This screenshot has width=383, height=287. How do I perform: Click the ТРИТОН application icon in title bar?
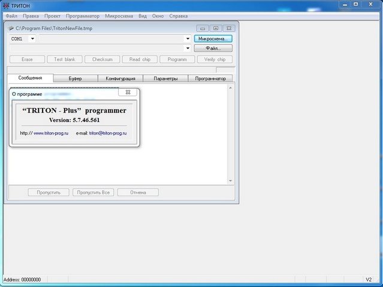pyautogui.click(x=6, y=5)
